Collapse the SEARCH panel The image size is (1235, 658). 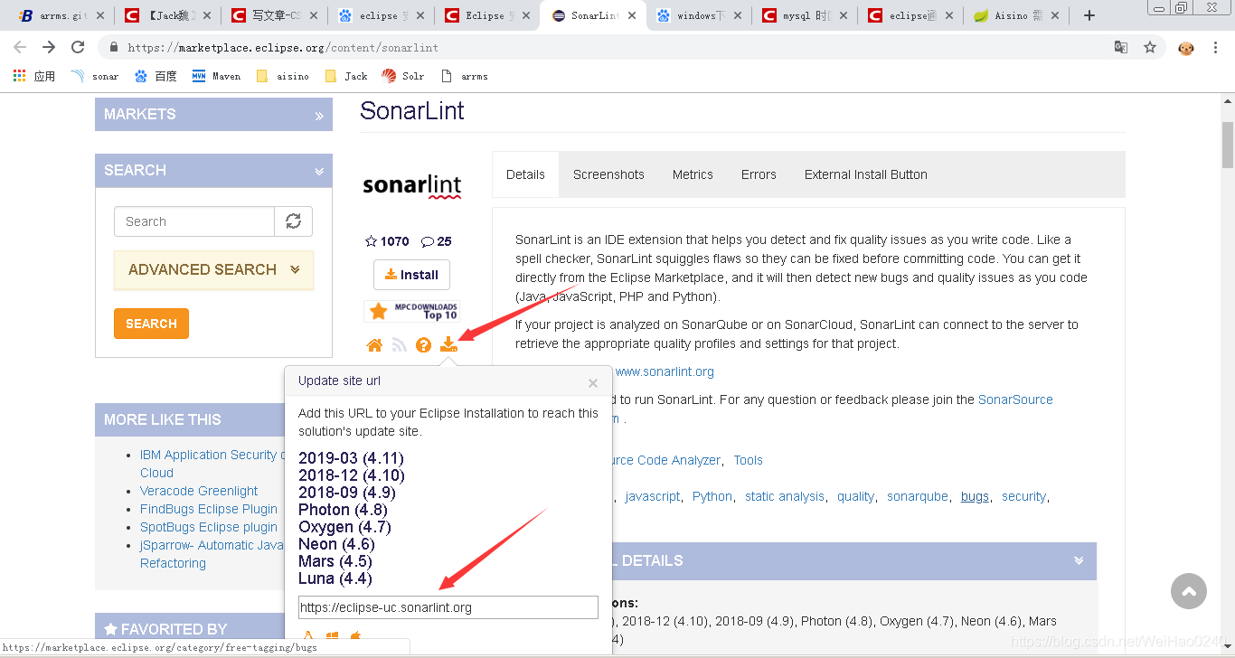click(213, 171)
